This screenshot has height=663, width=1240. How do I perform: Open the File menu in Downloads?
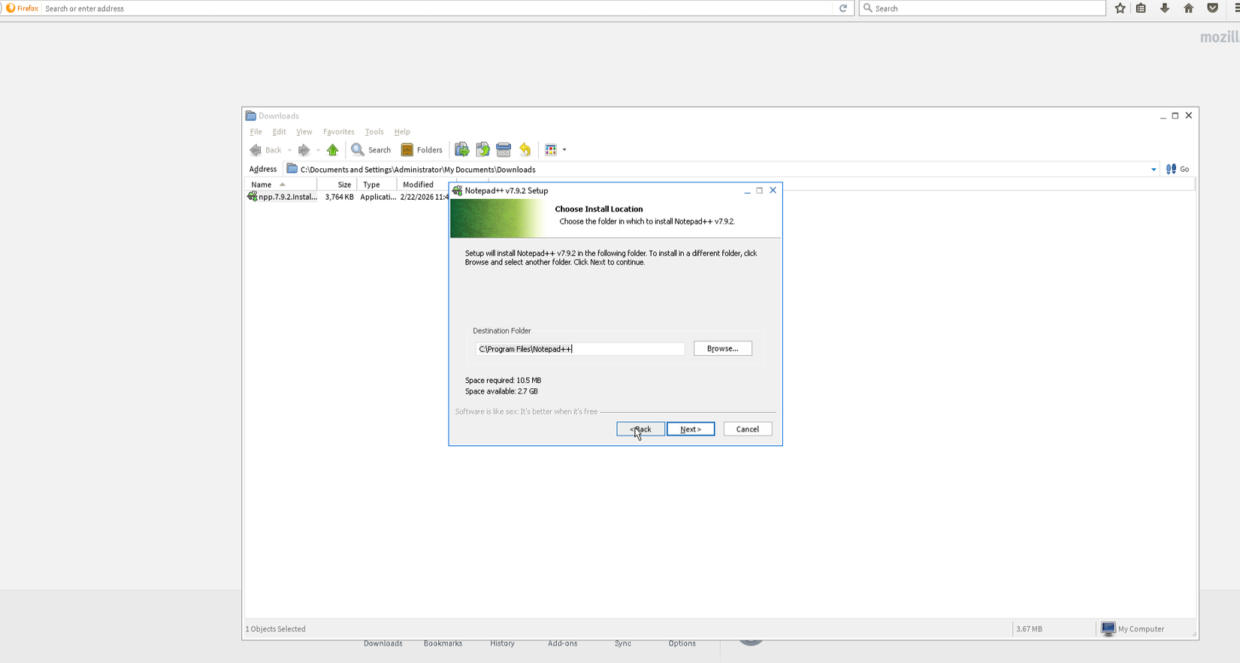(256, 132)
